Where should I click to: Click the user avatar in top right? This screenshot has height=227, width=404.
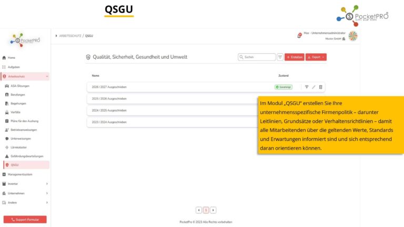point(353,36)
